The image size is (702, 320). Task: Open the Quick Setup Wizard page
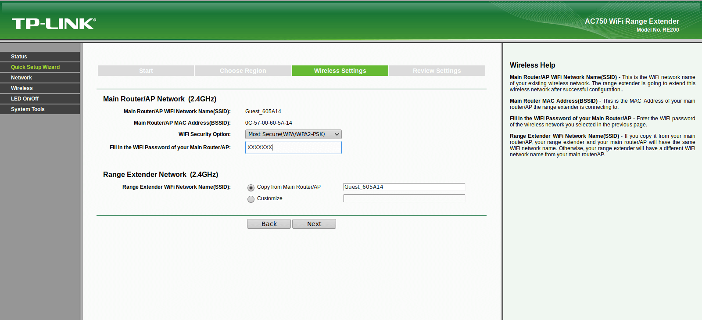coord(40,67)
